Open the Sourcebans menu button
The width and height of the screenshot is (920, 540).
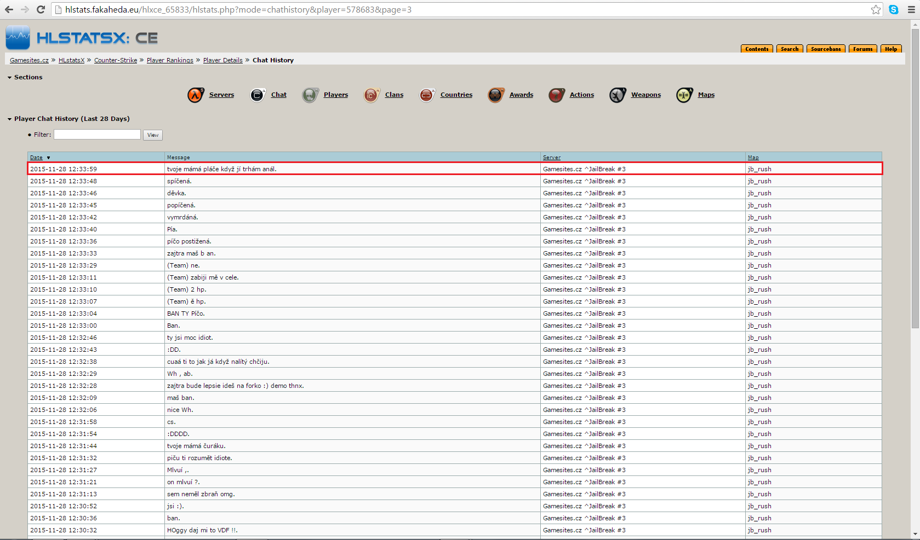(x=826, y=49)
